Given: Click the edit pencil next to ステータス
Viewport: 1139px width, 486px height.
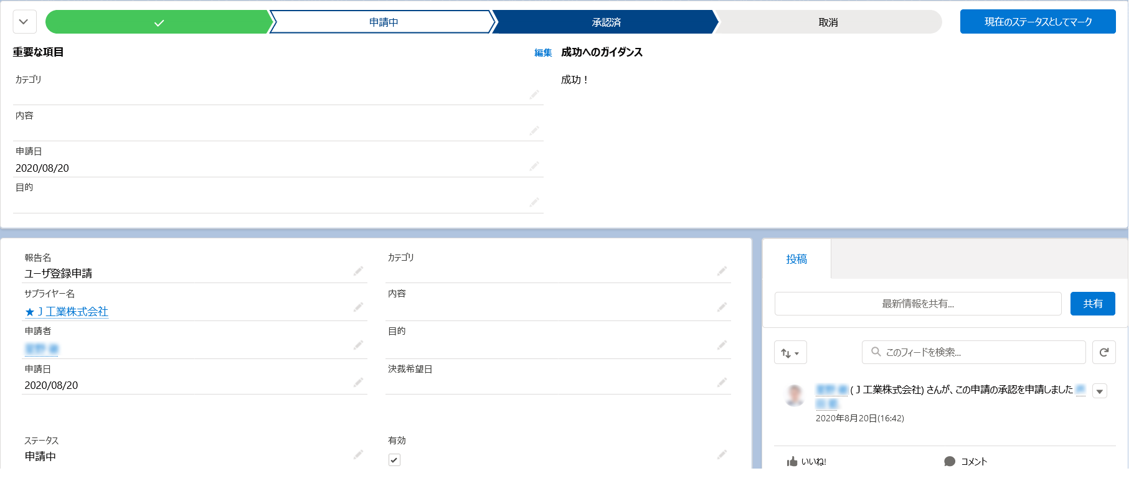Looking at the screenshot, I should click(x=358, y=455).
